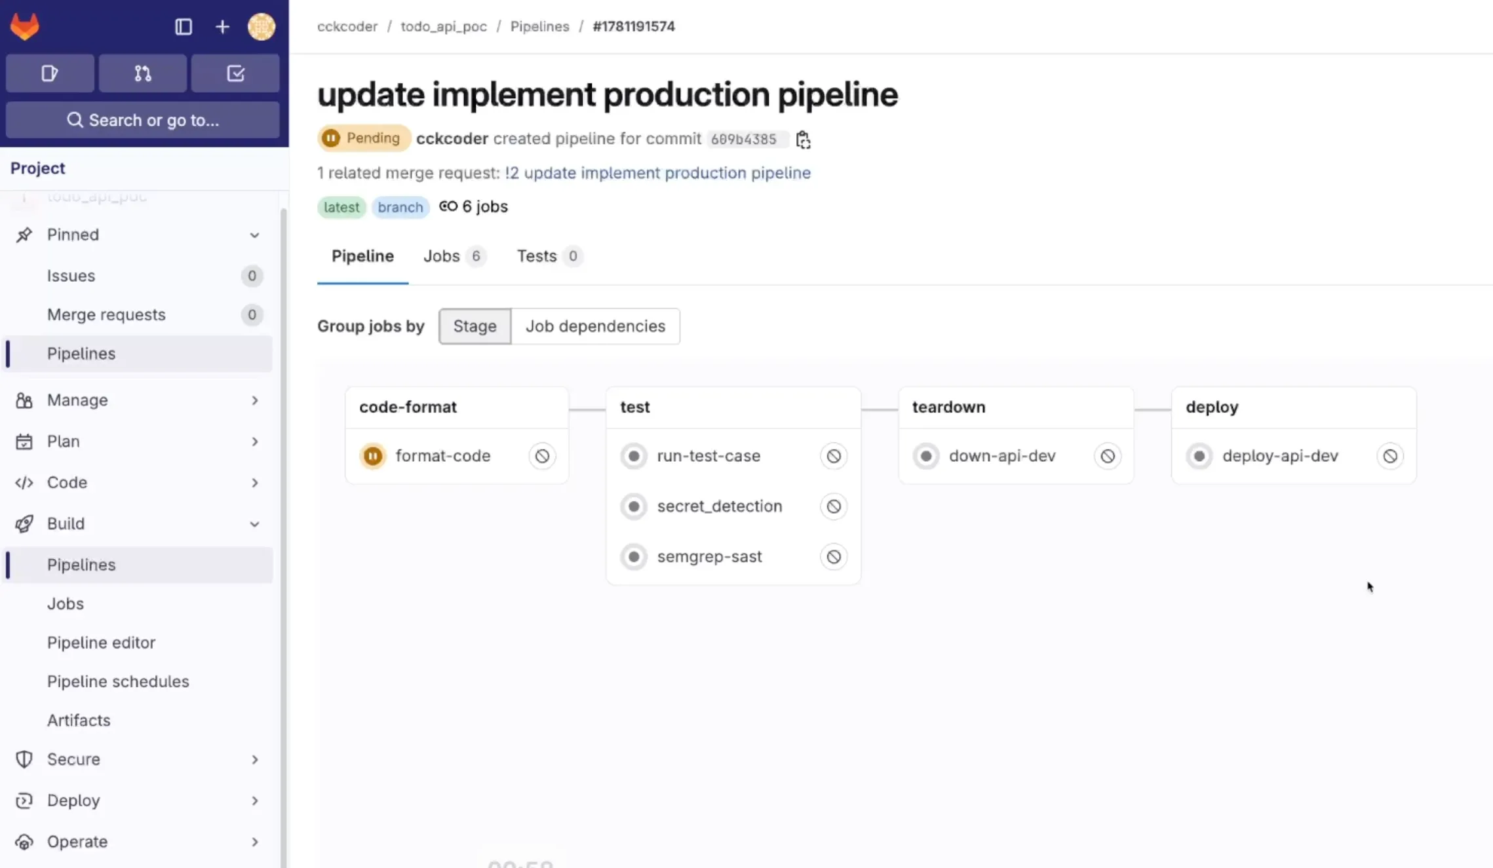Open merge request !2 update implement production pipeline

[658, 173]
